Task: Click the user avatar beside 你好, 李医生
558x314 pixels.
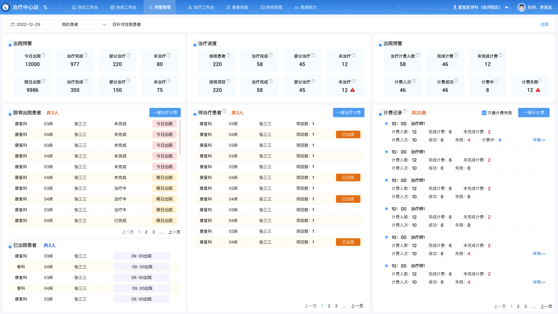Action: [x=521, y=7]
